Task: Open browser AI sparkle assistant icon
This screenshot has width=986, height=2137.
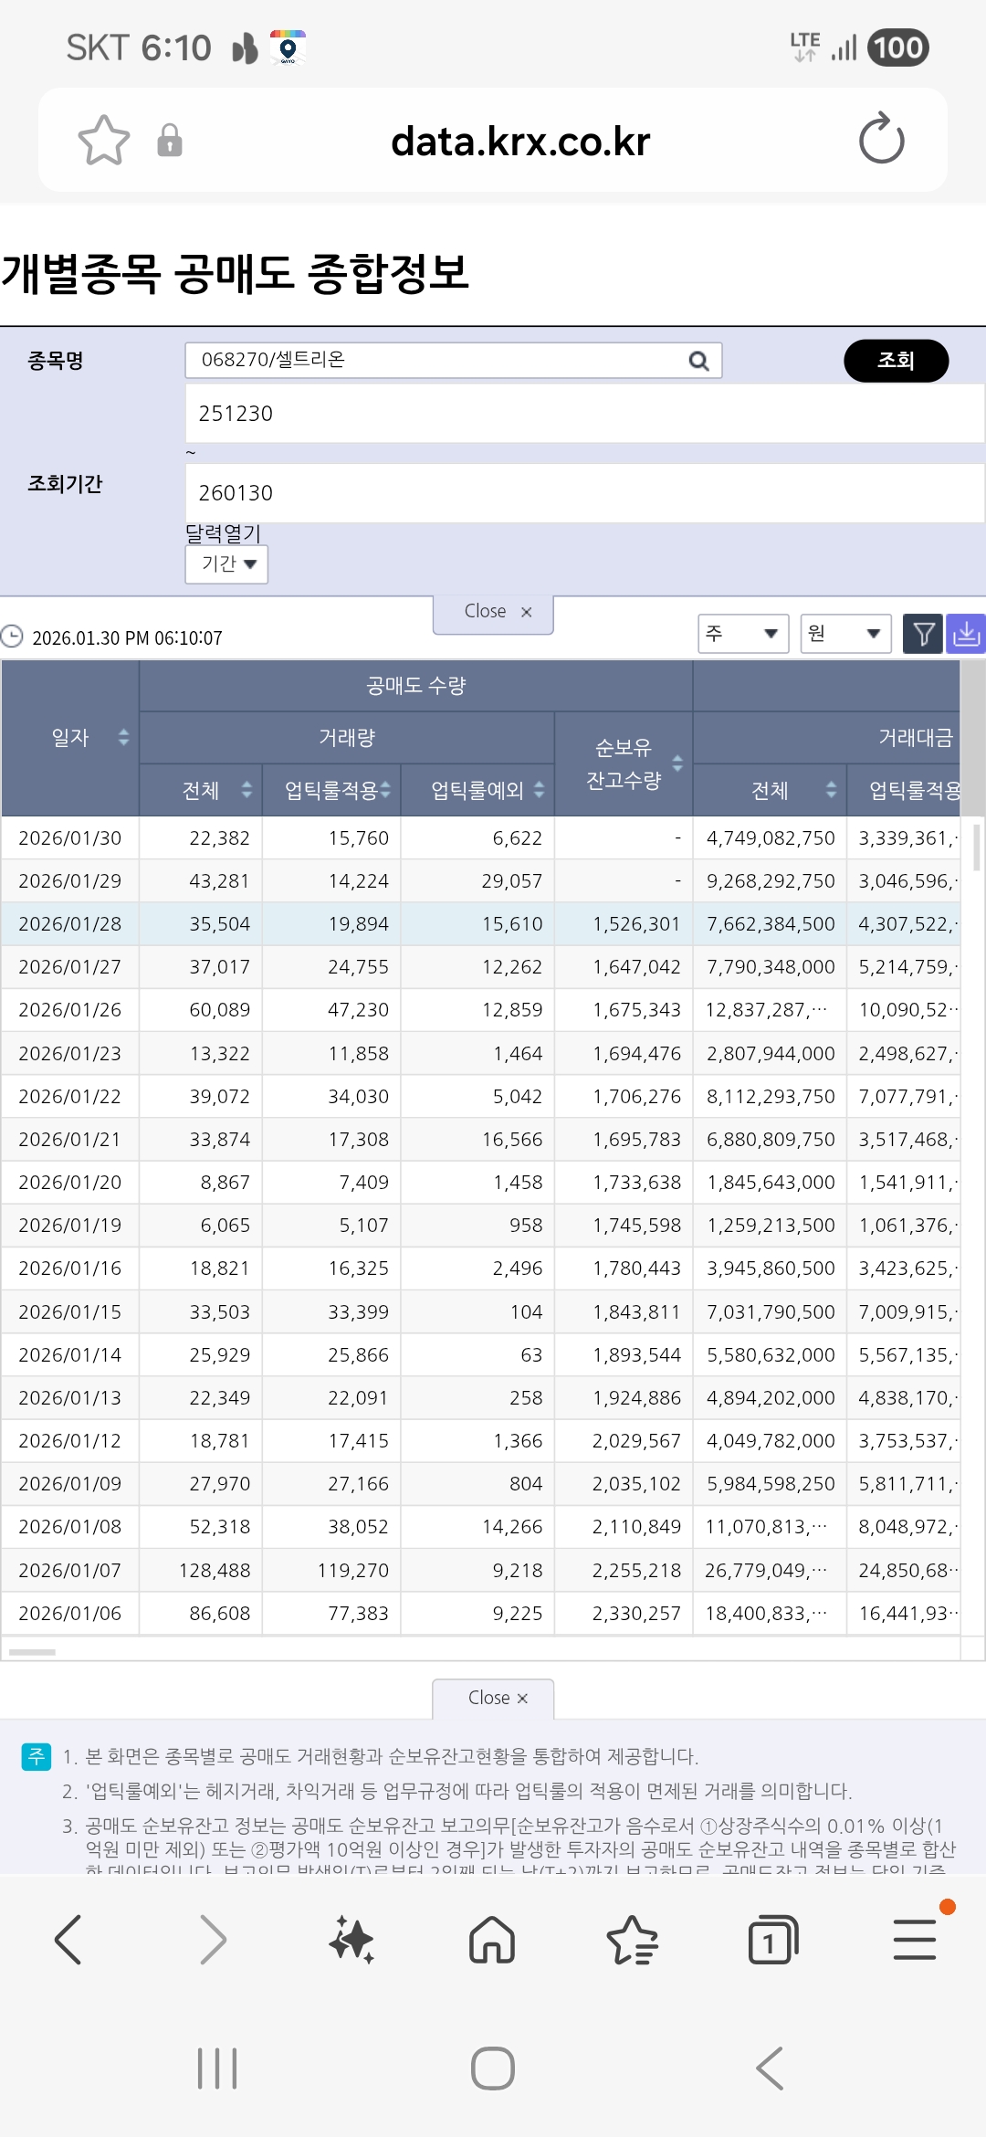Action: (351, 1940)
